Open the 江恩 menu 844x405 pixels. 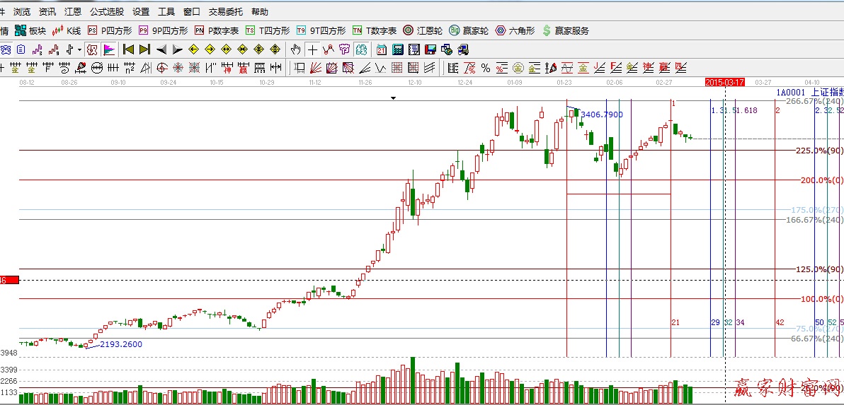pyautogui.click(x=72, y=12)
